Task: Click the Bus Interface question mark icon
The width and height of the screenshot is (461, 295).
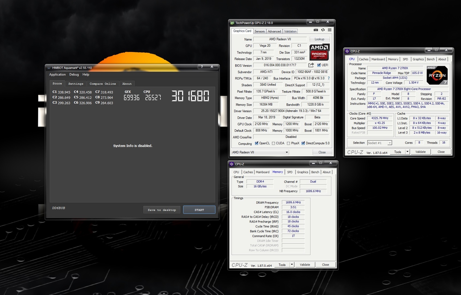Action: coord(328,78)
